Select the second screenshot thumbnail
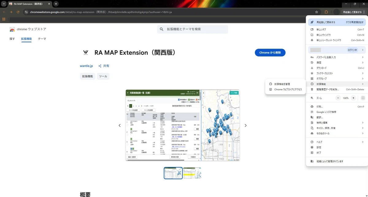The height and width of the screenshot is (197, 368). 192,173
